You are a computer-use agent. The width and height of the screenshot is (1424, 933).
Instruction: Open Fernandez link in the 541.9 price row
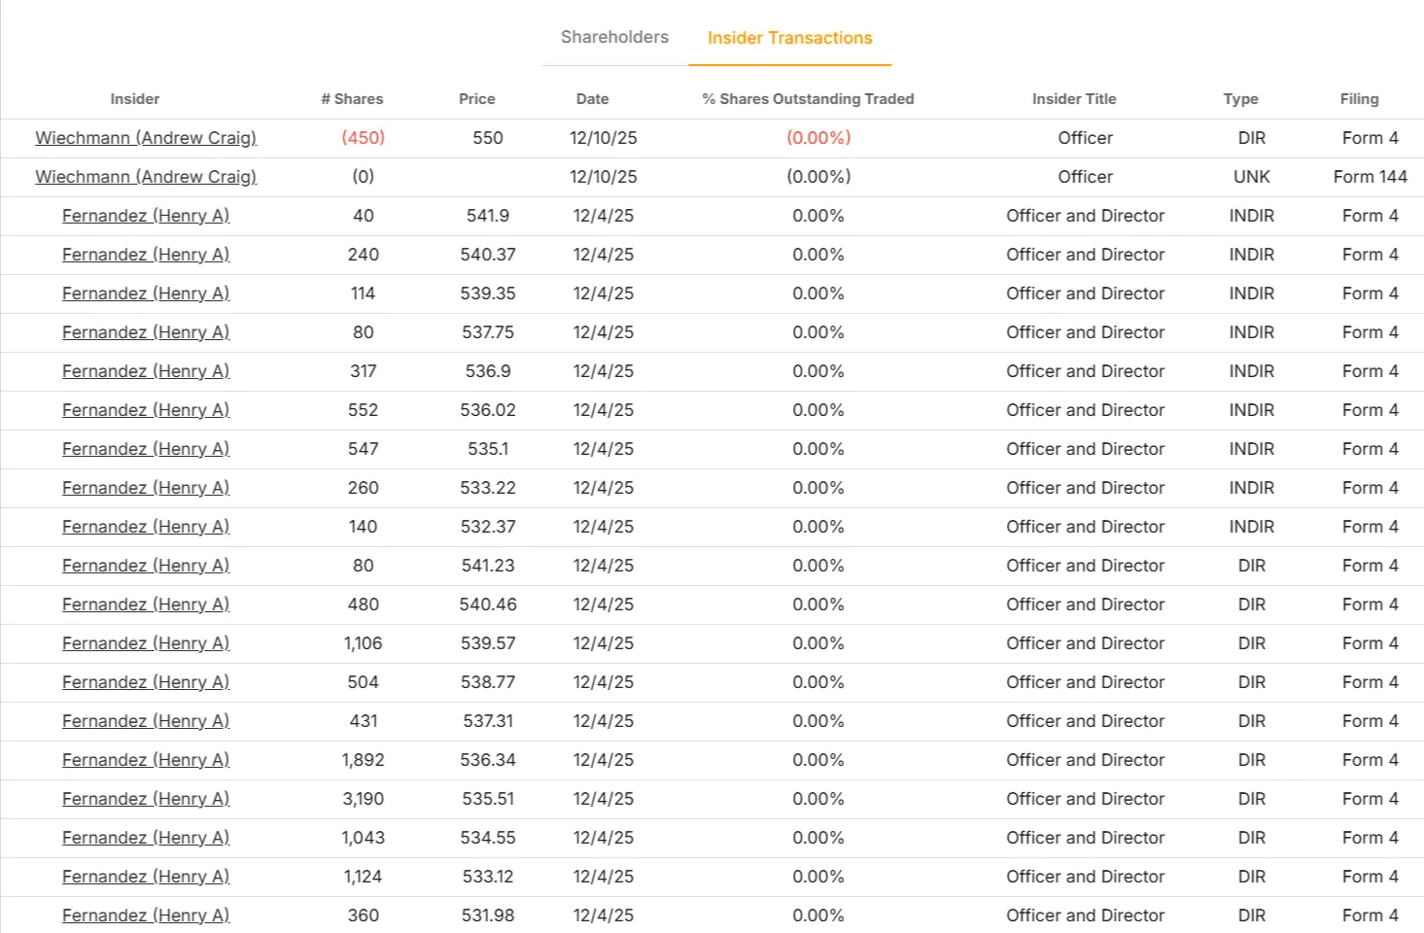tap(146, 216)
